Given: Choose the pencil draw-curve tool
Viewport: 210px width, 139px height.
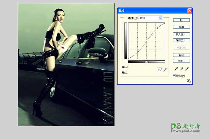Looking at the screenshot, I should pos(164,69).
